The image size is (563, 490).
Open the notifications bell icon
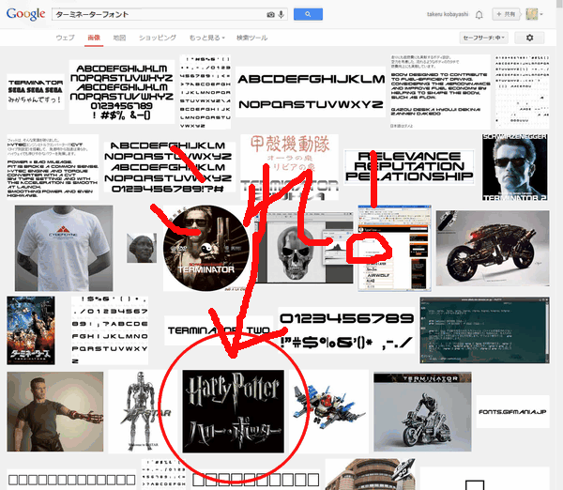tap(479, 15)
